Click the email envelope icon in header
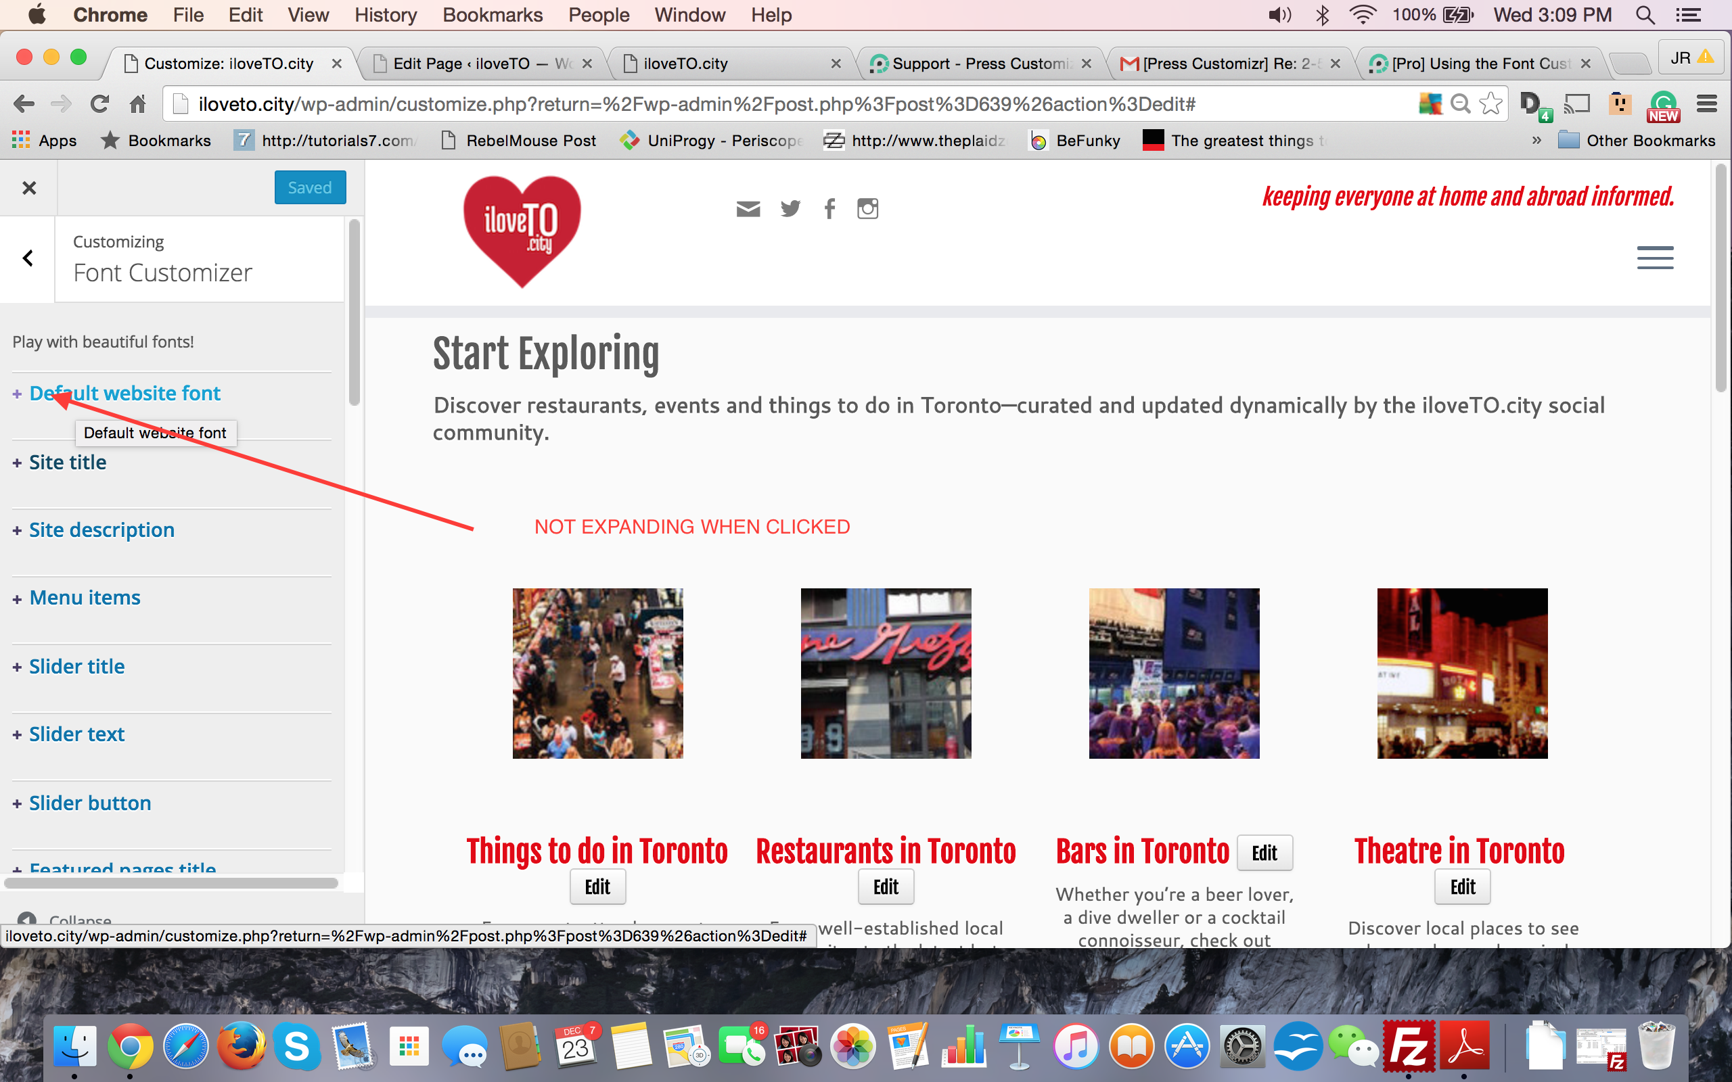1732x1082 pixels. pyautogui.click(x=748, y=208)
